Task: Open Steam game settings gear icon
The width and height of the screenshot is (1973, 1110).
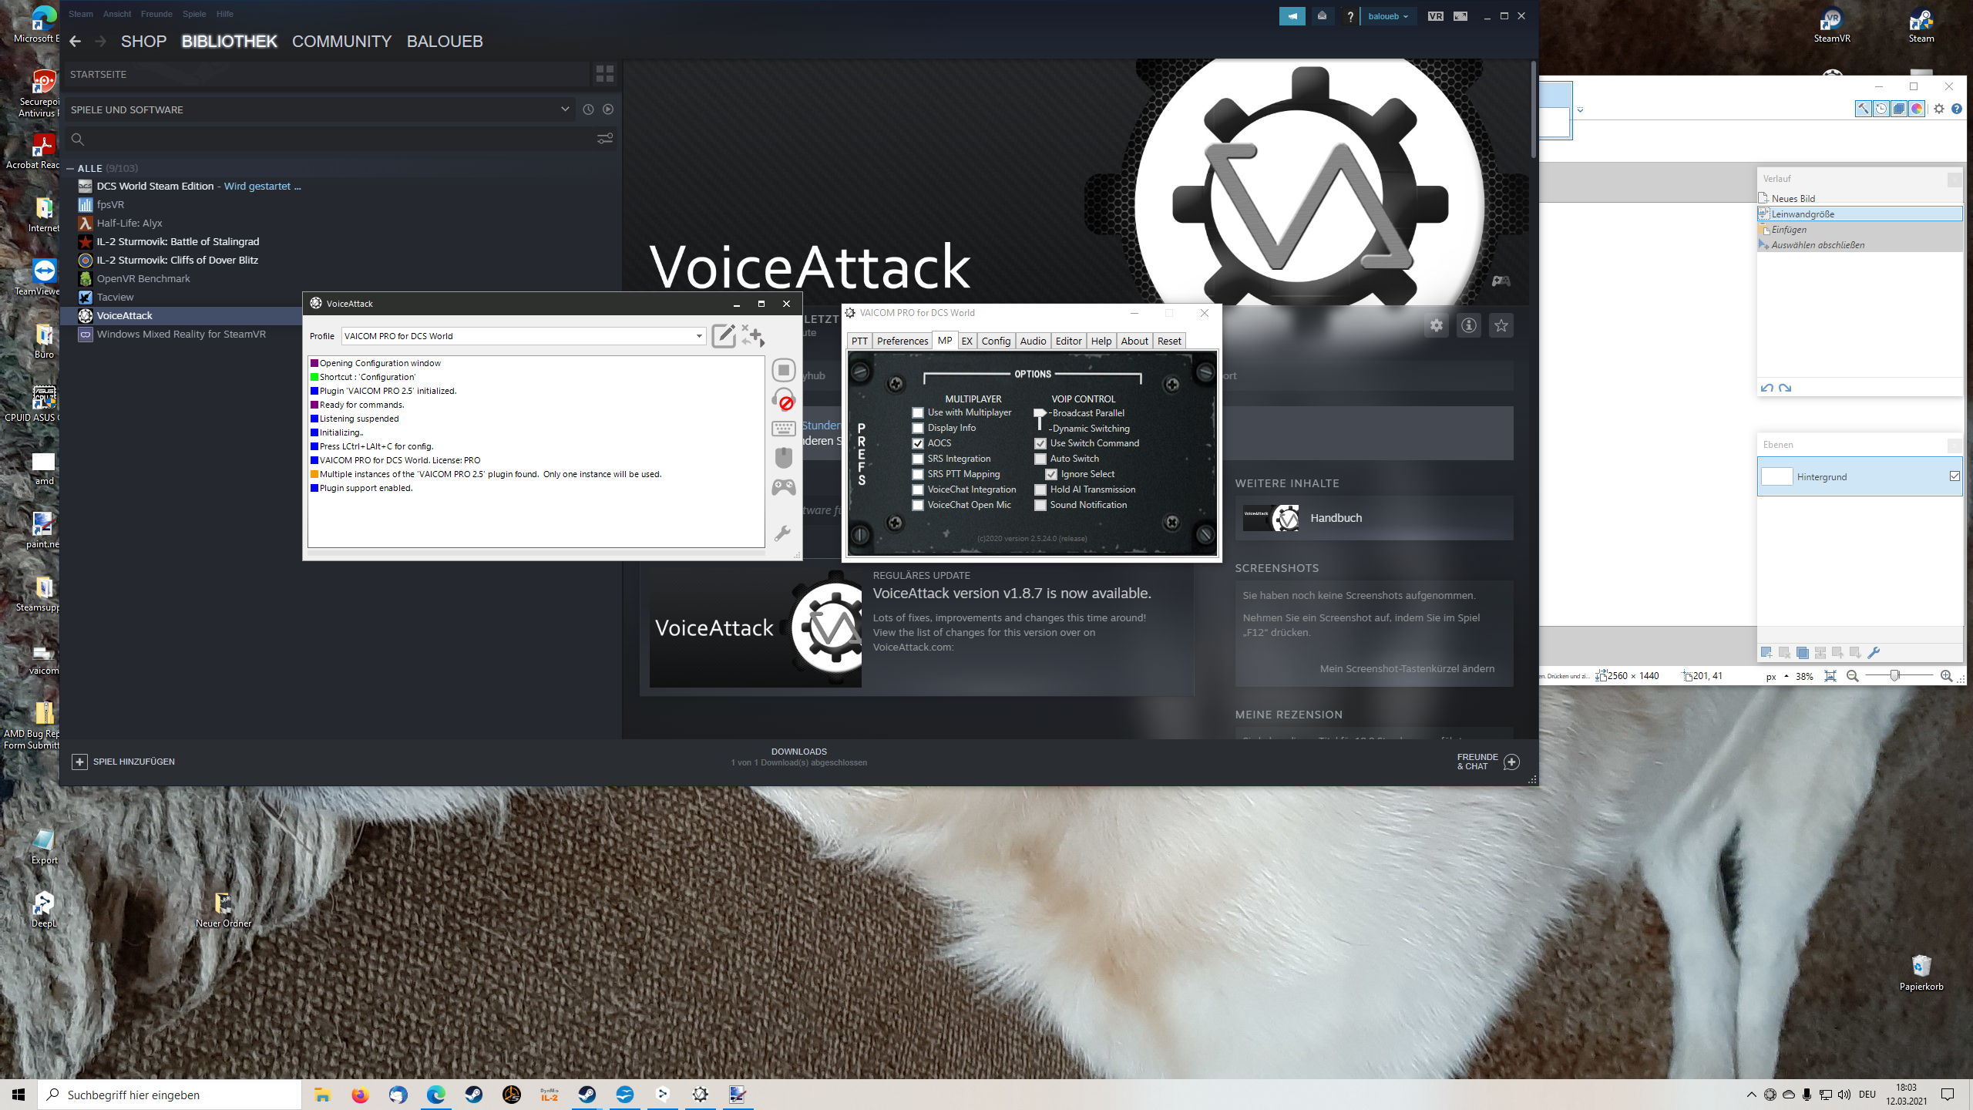Action: point(1437,325)
